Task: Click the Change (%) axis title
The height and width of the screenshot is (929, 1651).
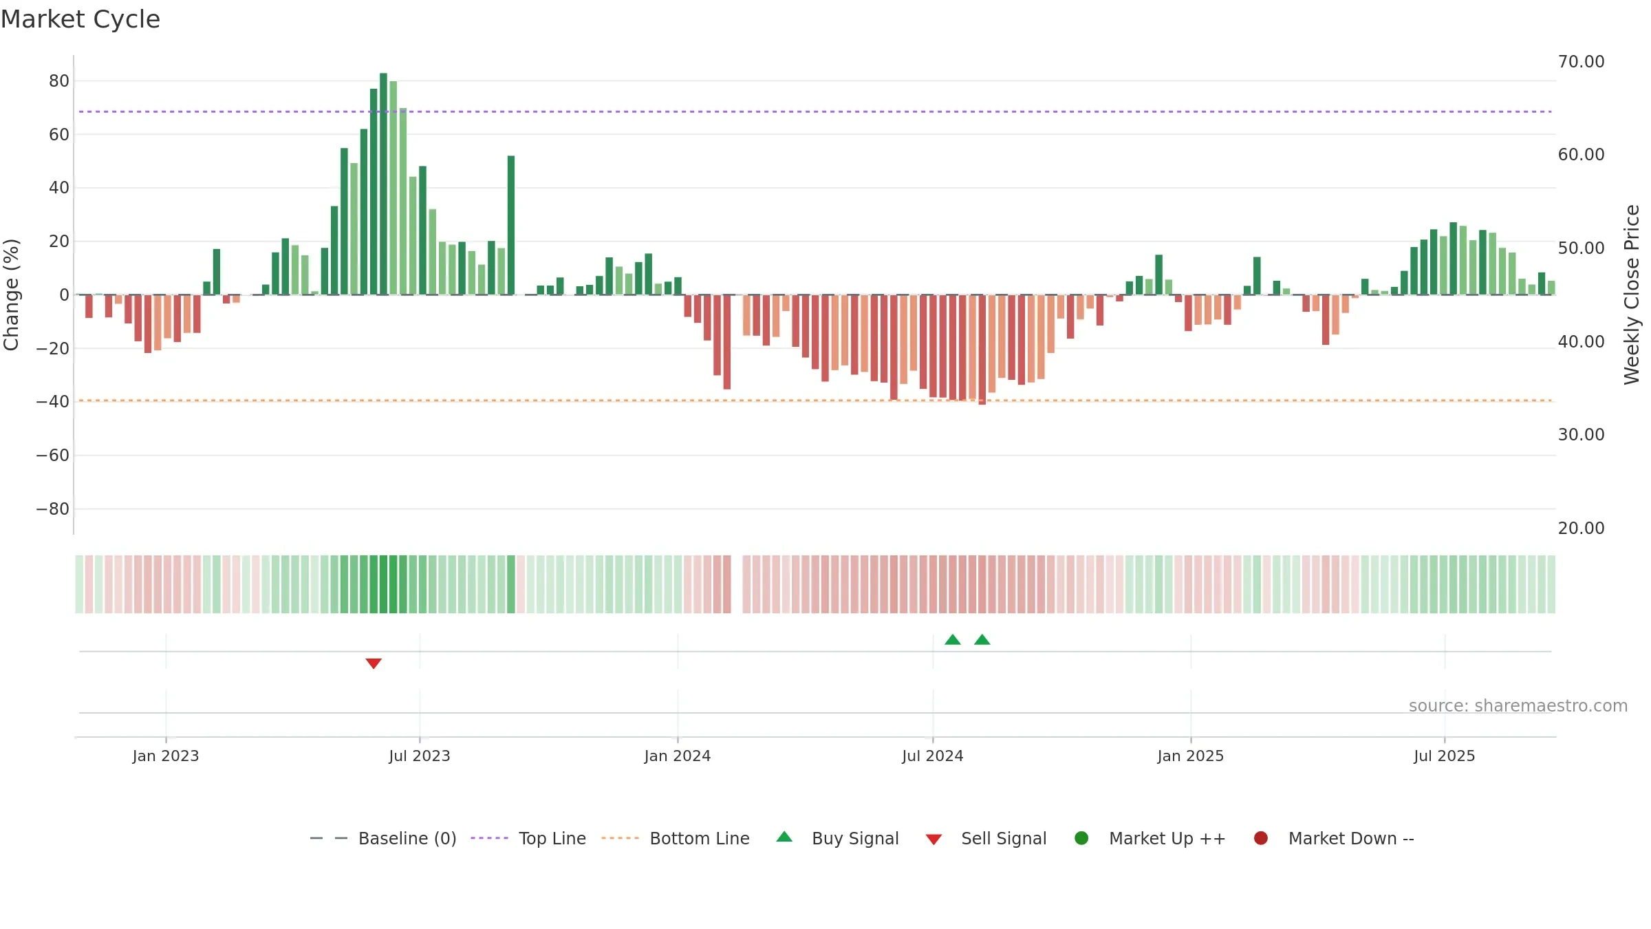Action: [x=11, y=295]
